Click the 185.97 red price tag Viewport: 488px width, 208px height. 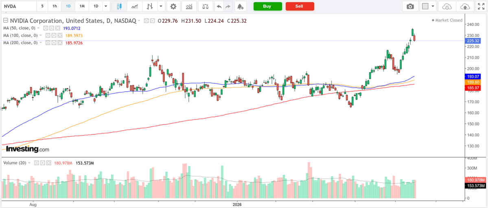click(x=473, y=87)
